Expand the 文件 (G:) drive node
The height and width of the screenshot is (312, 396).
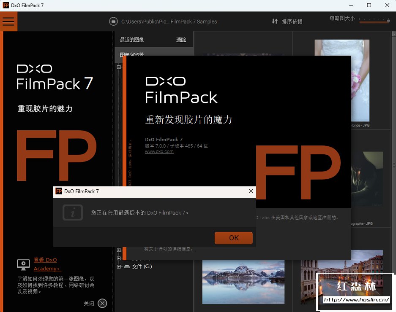tap(119, 266)
